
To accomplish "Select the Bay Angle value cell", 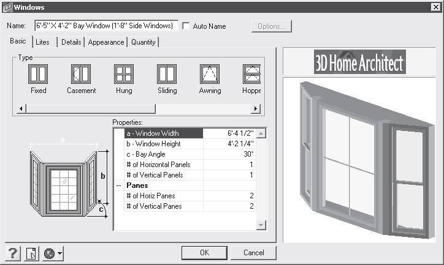I will coord(228,154).
